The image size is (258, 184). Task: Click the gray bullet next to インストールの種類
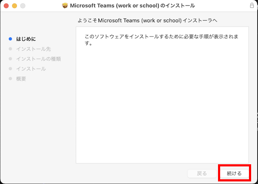click(10, 59)
